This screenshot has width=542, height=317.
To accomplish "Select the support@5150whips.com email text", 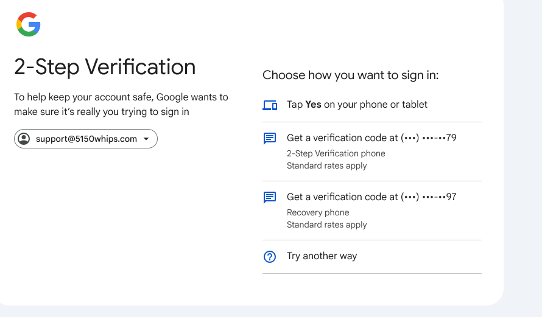I will click(x=86, y=139).
